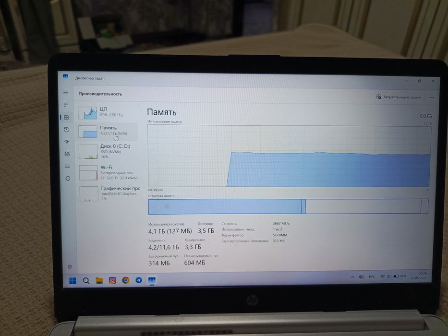The height and width of the screenshot is (336, 448).
Task: Click the '3,5 ГБ' available value
Action: pos(206,231)
